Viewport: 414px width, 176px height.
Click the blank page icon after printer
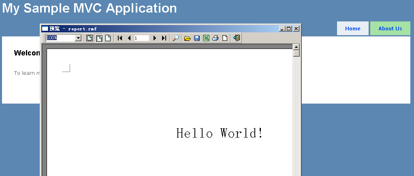[x=224, y=38]
